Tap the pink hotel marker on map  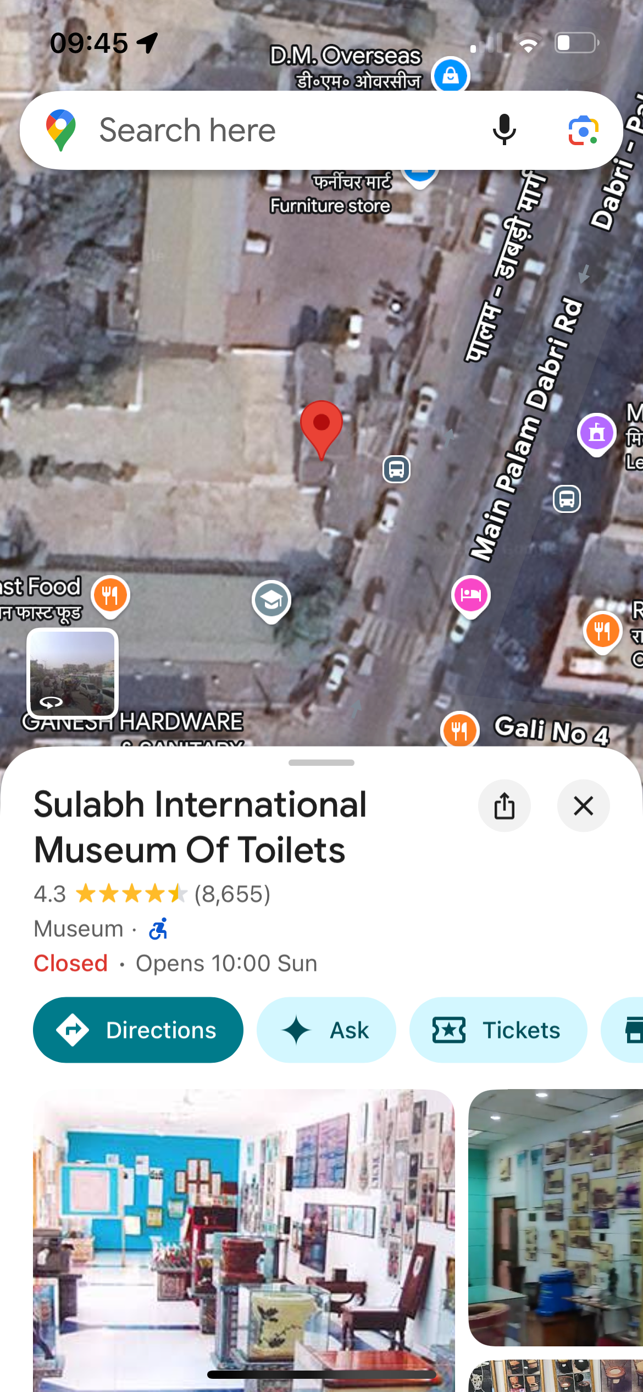coord(471,596)
